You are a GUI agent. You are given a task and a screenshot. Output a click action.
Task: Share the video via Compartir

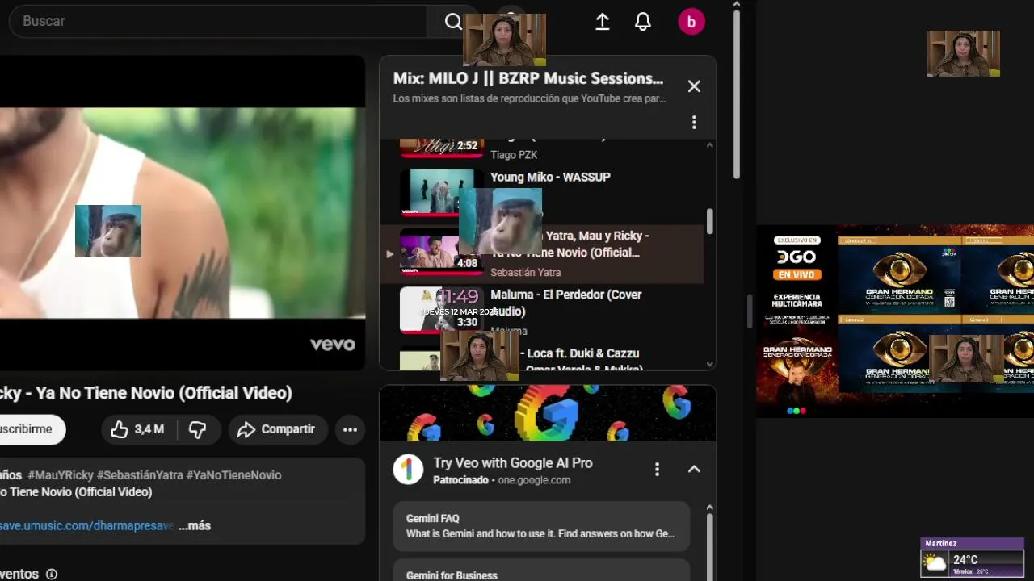277,429
